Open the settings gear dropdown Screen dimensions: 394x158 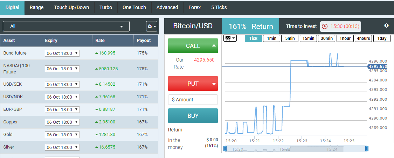(152, 26)
